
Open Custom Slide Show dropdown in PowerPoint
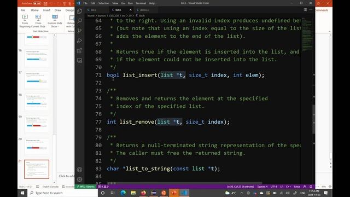tap(55, 21)
